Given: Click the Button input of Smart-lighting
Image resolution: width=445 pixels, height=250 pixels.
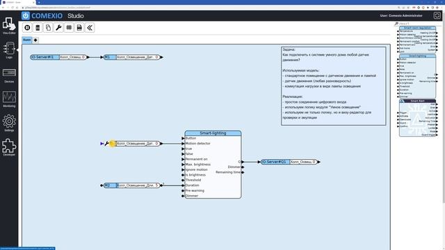Looking at the screenshot, I should pos(189,138).
